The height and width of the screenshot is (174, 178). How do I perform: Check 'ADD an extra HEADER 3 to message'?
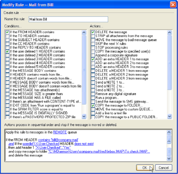(93, 67)
